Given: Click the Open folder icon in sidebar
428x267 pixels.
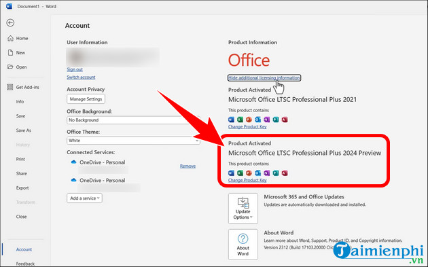Looking at the screenshot, I should [10, 67].
